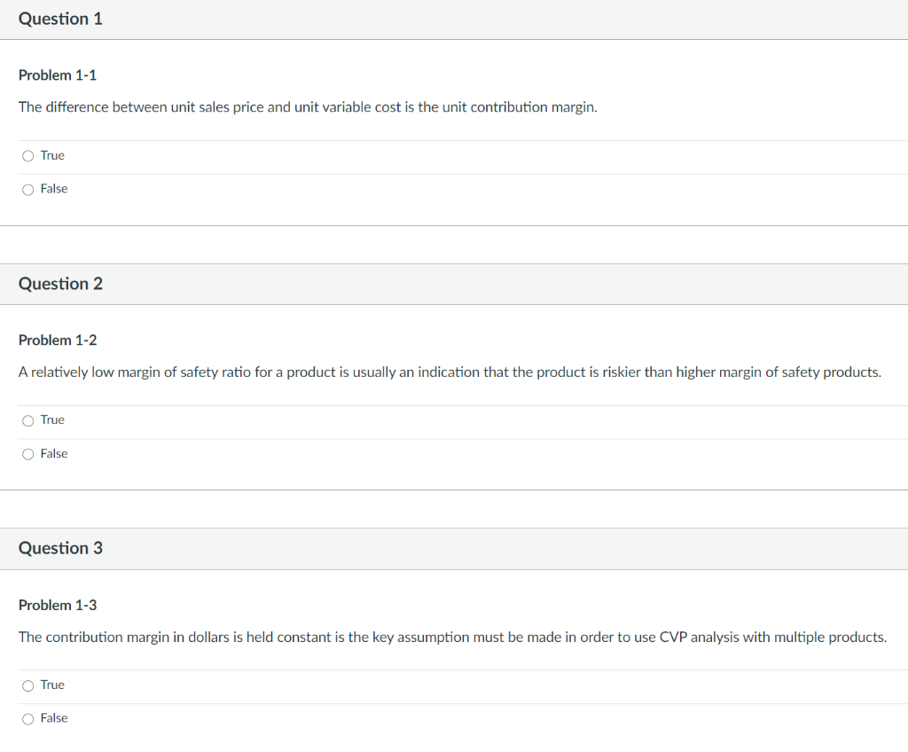The width and height of the screenshot is (908, 752).
Task: Select True for Problem 1-2
Action: 27,420
